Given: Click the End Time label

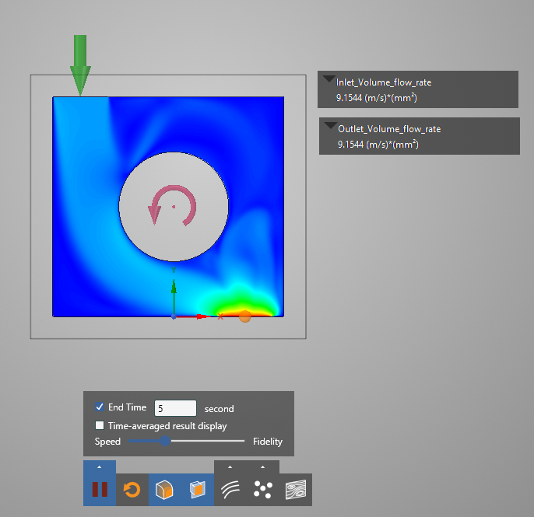Looking at the screenshot, I should (x=127, y=407).
